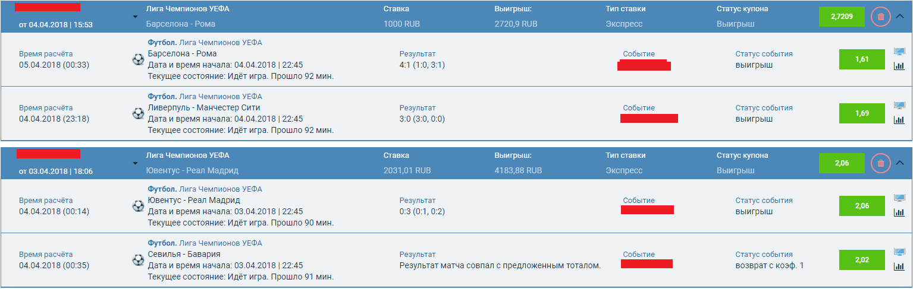913x289 pixels.
Task: Open dropdown arrow next to 03.04.2018 | 18:06
Action: pos(135,163)
